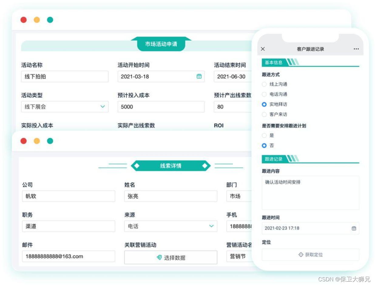Click 跟进内容 text area 确认活动时间安排
The height and width of the screenshot is (285, 375).
pyautogui.click(x=310, y=193)
